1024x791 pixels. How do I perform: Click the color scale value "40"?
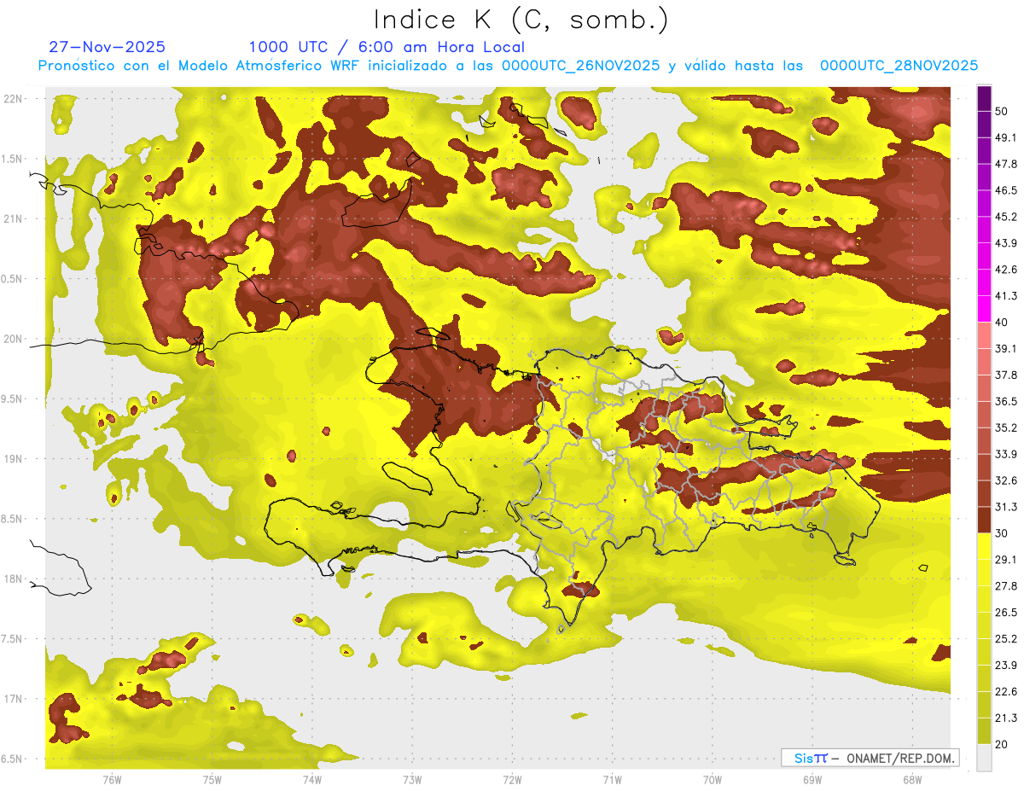(1002, 323)
